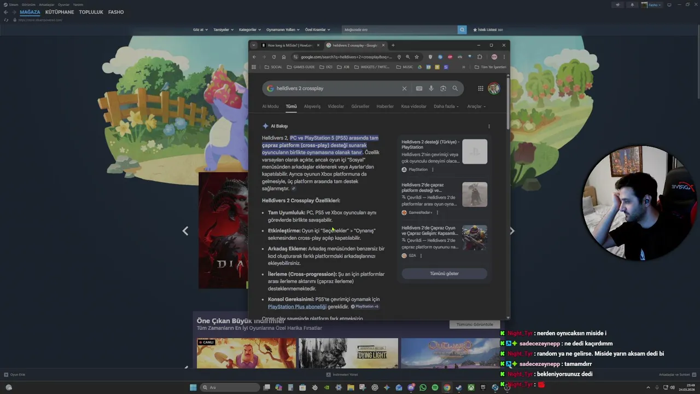Open the Google virtual keyboard input tool
The width and height of the screenshot is (700, 394).
419,88
